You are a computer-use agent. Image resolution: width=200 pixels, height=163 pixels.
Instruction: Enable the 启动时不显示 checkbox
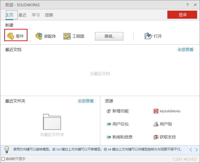(3, 159)
